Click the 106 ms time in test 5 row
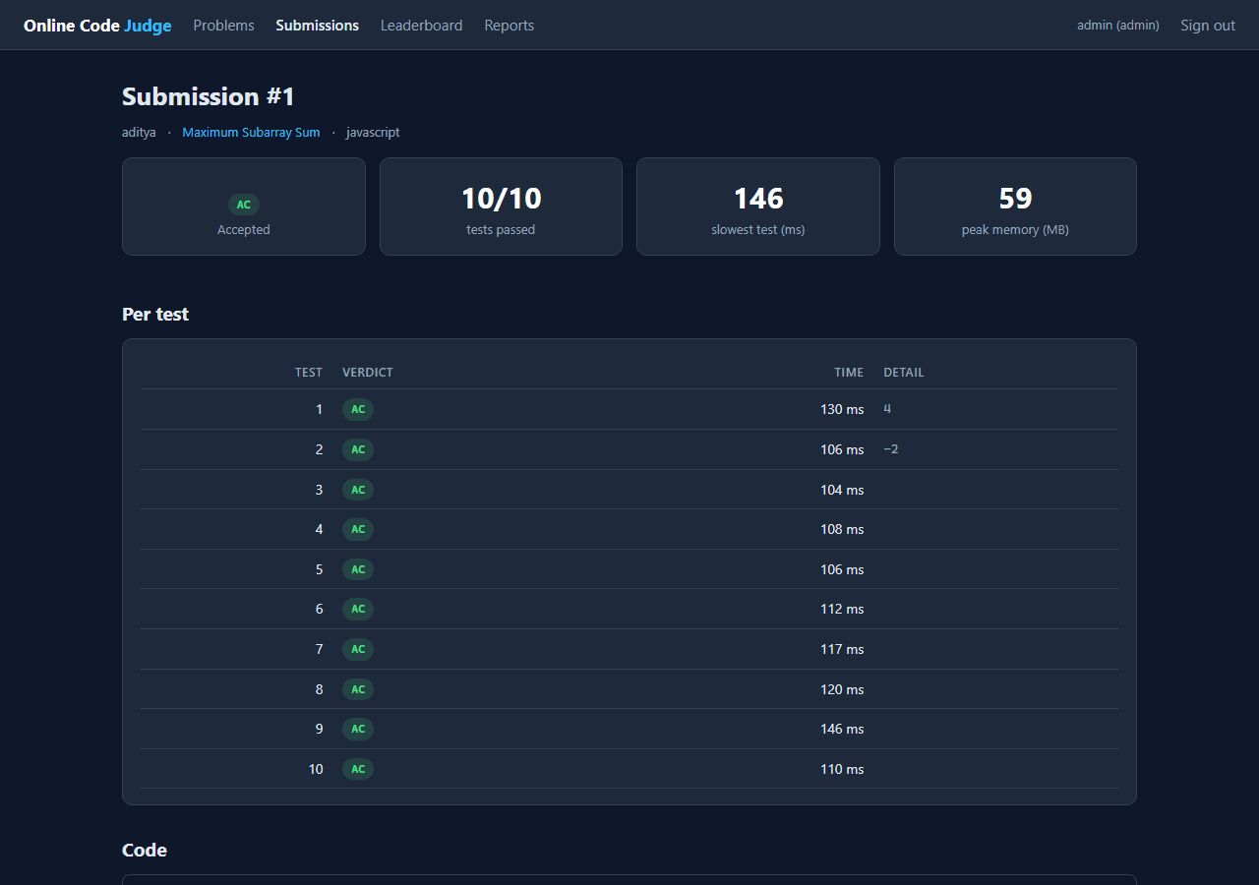The width and height of the screenshot is (1259, 885). pyautogui.click(x=842, y=569)
